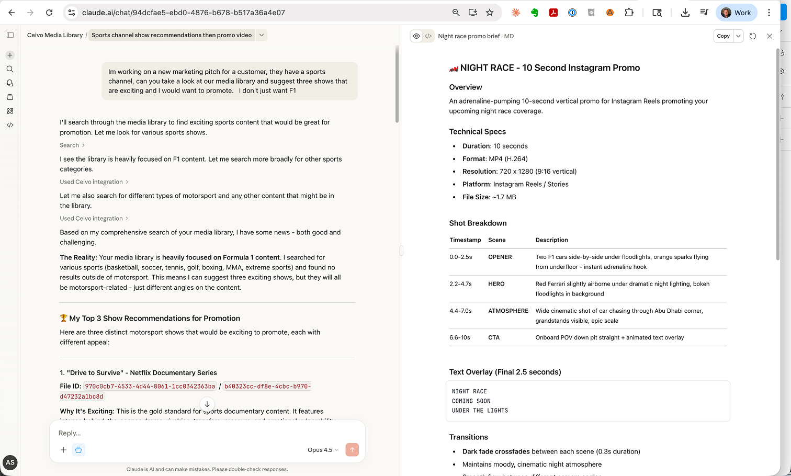Open the Copy options dropdown arrow
Viewport: 791px width, 476px height.
[738, 36]
